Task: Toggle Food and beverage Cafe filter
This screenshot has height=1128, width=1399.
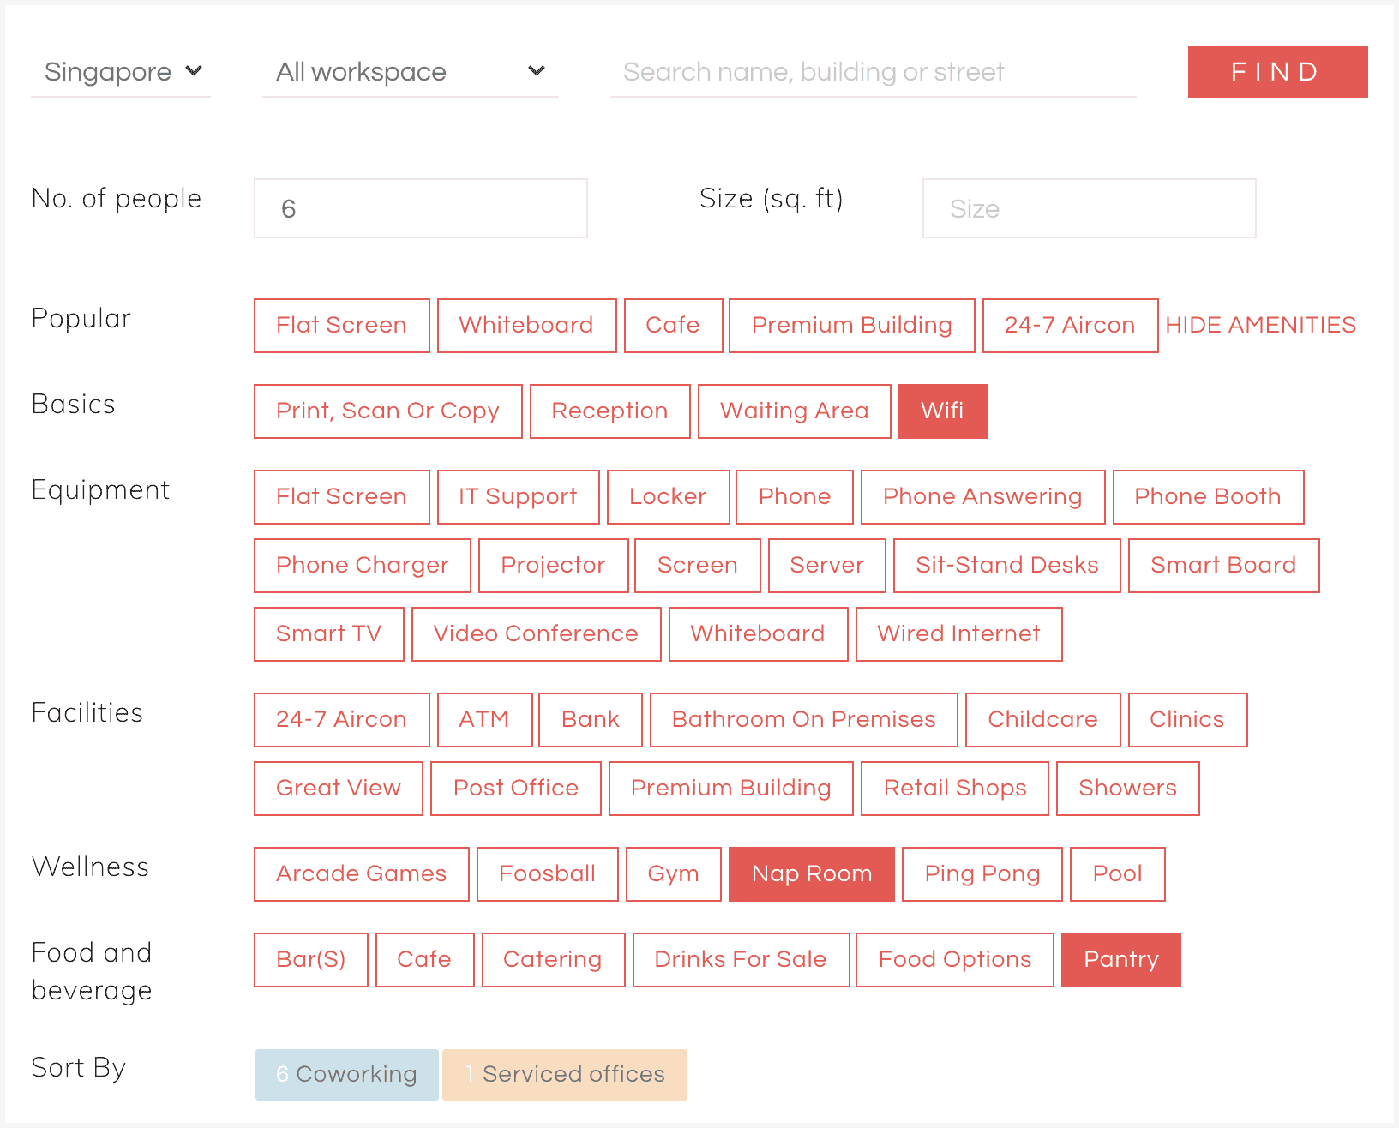Action: [x=425, y=960]
